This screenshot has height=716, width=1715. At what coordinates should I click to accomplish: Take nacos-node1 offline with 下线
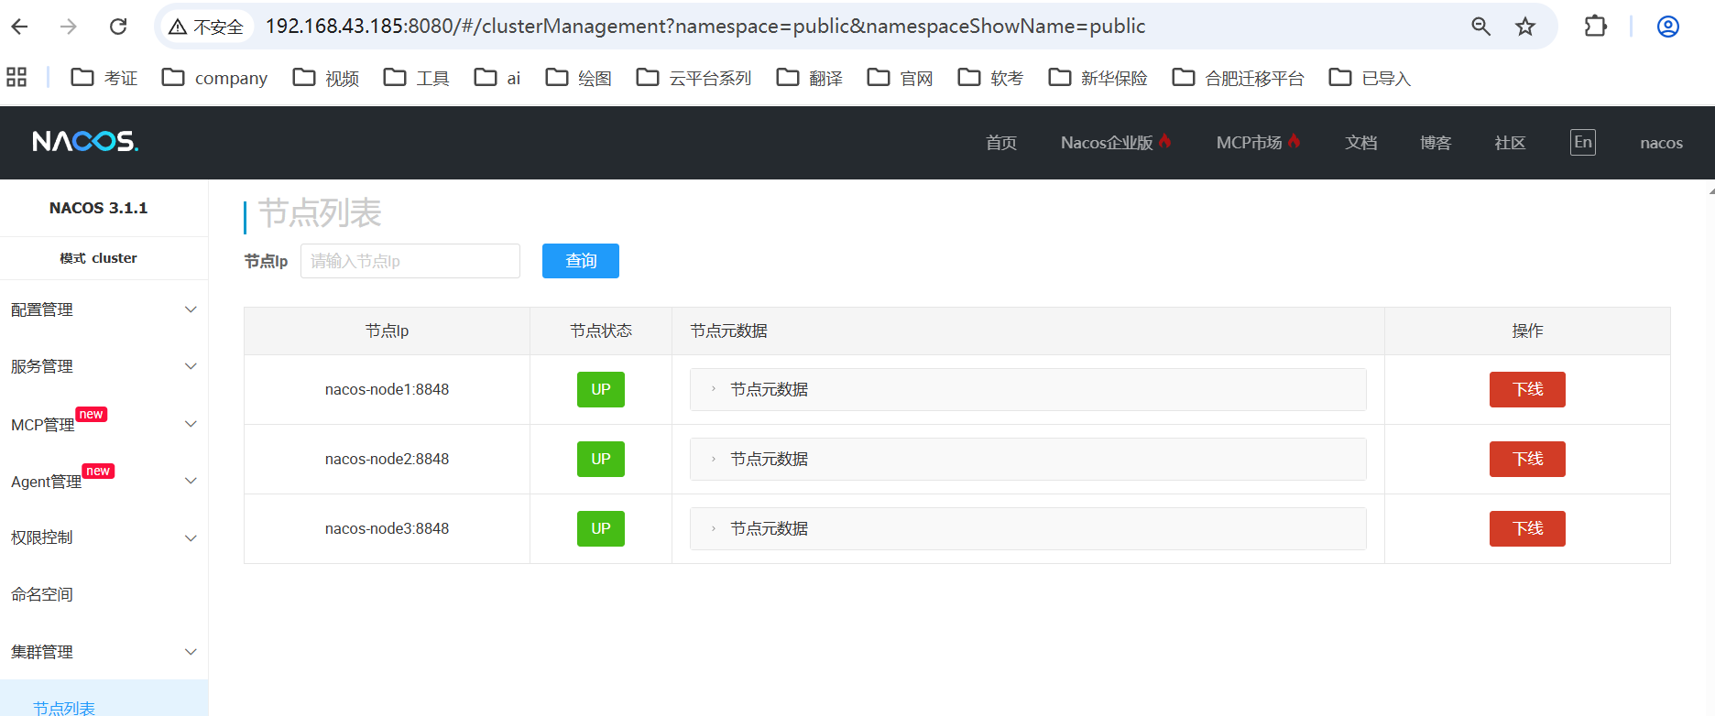tap(1527, 389)
